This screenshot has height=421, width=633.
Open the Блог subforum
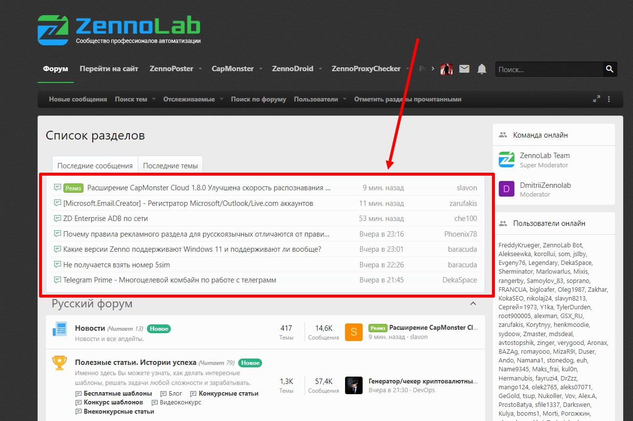175,393
